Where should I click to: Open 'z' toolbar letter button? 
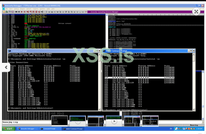(x=75, y=12)
